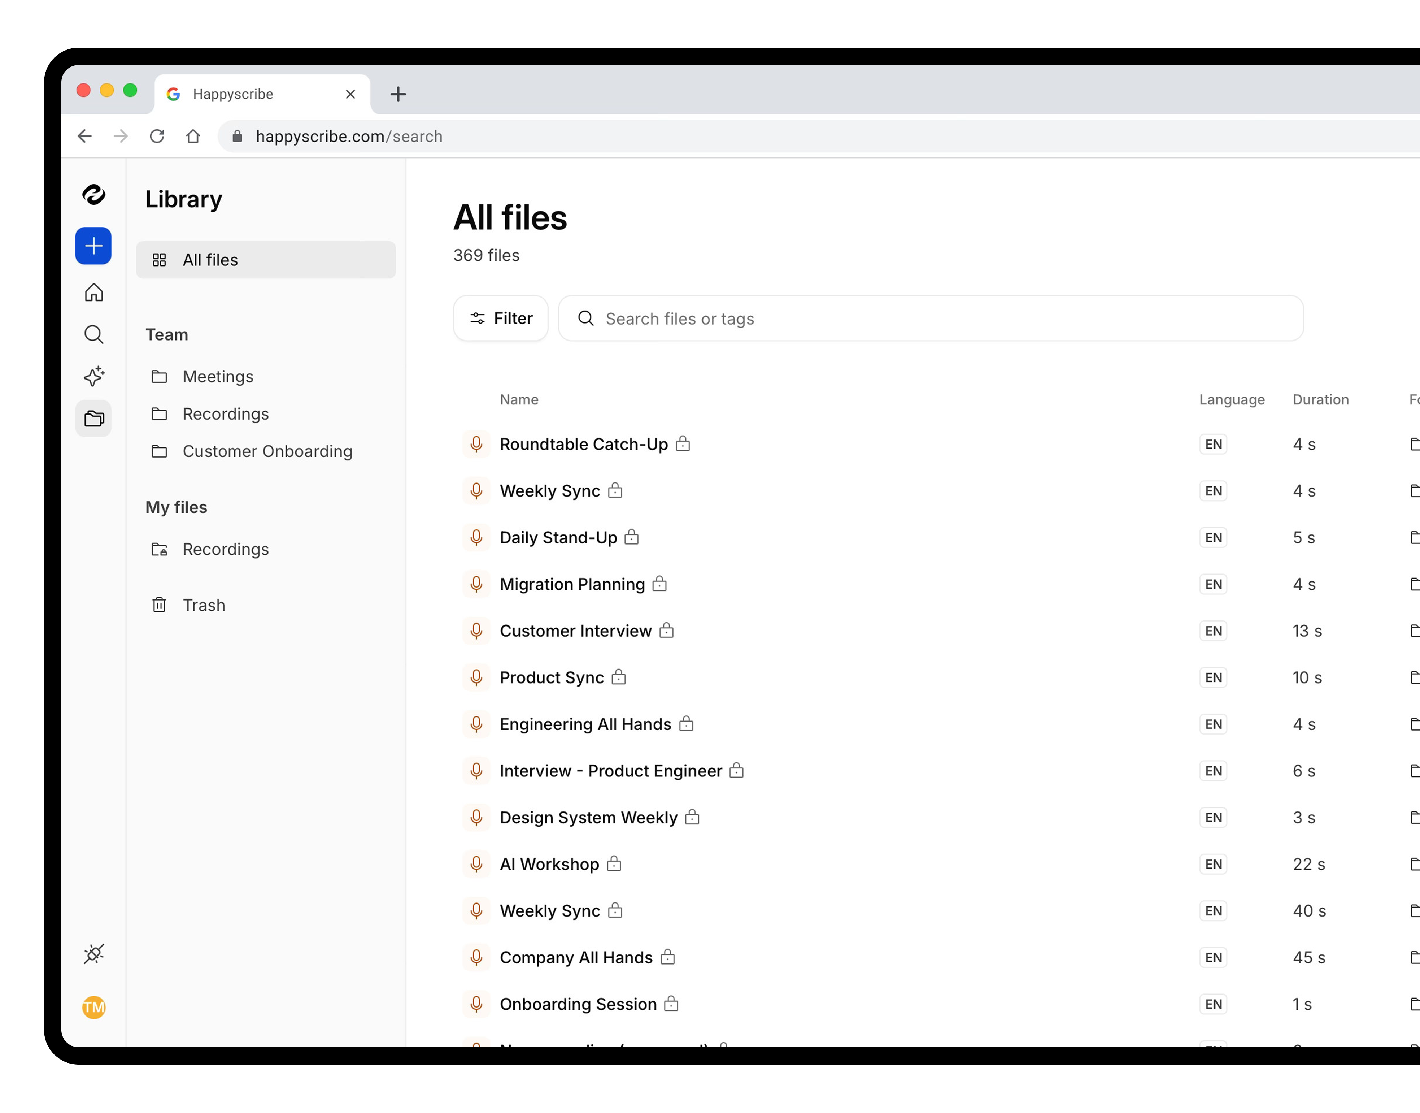The height and width of the screenshot is (1113, 1420).
Task: Click microphone icon of Roundtable Catch-Up
Action: point(476,445)
